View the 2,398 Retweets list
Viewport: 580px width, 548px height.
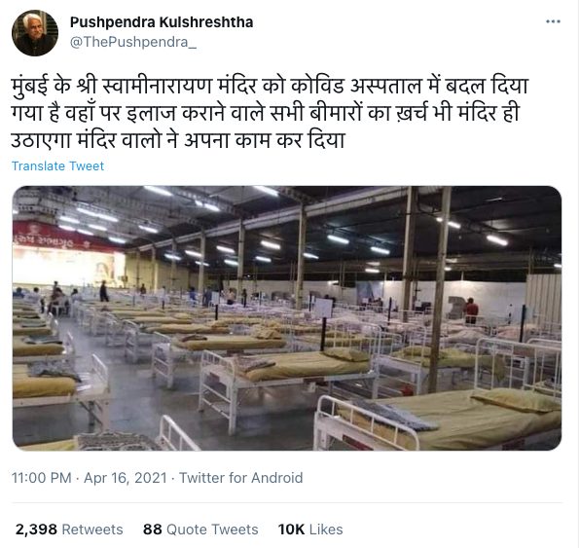(69, 530)
